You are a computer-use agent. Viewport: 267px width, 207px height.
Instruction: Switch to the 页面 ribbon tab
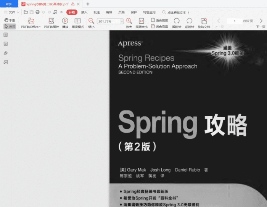tap(122, 12)
